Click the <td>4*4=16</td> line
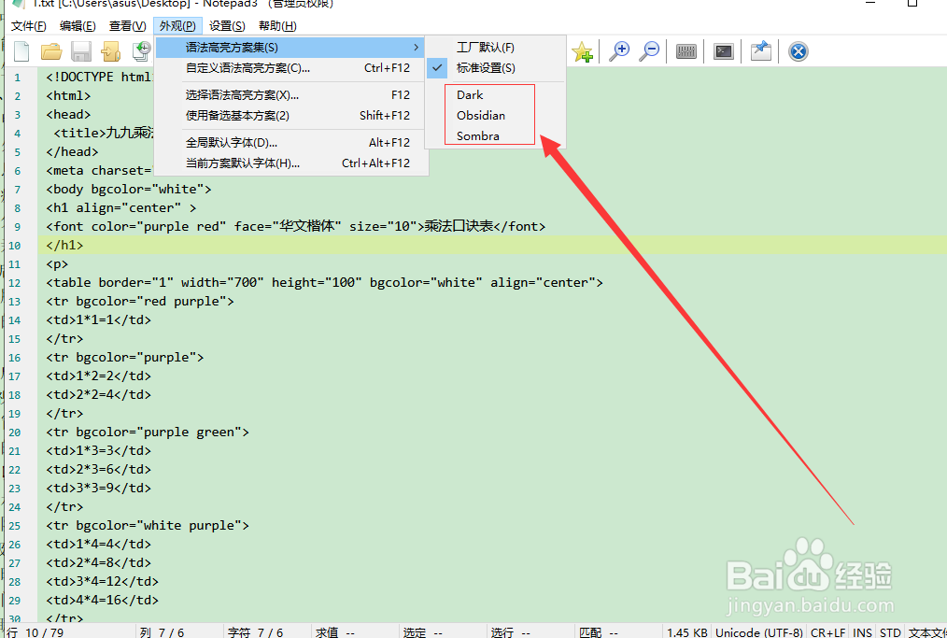The image size is (947, 638). click(x=102, y=600)
